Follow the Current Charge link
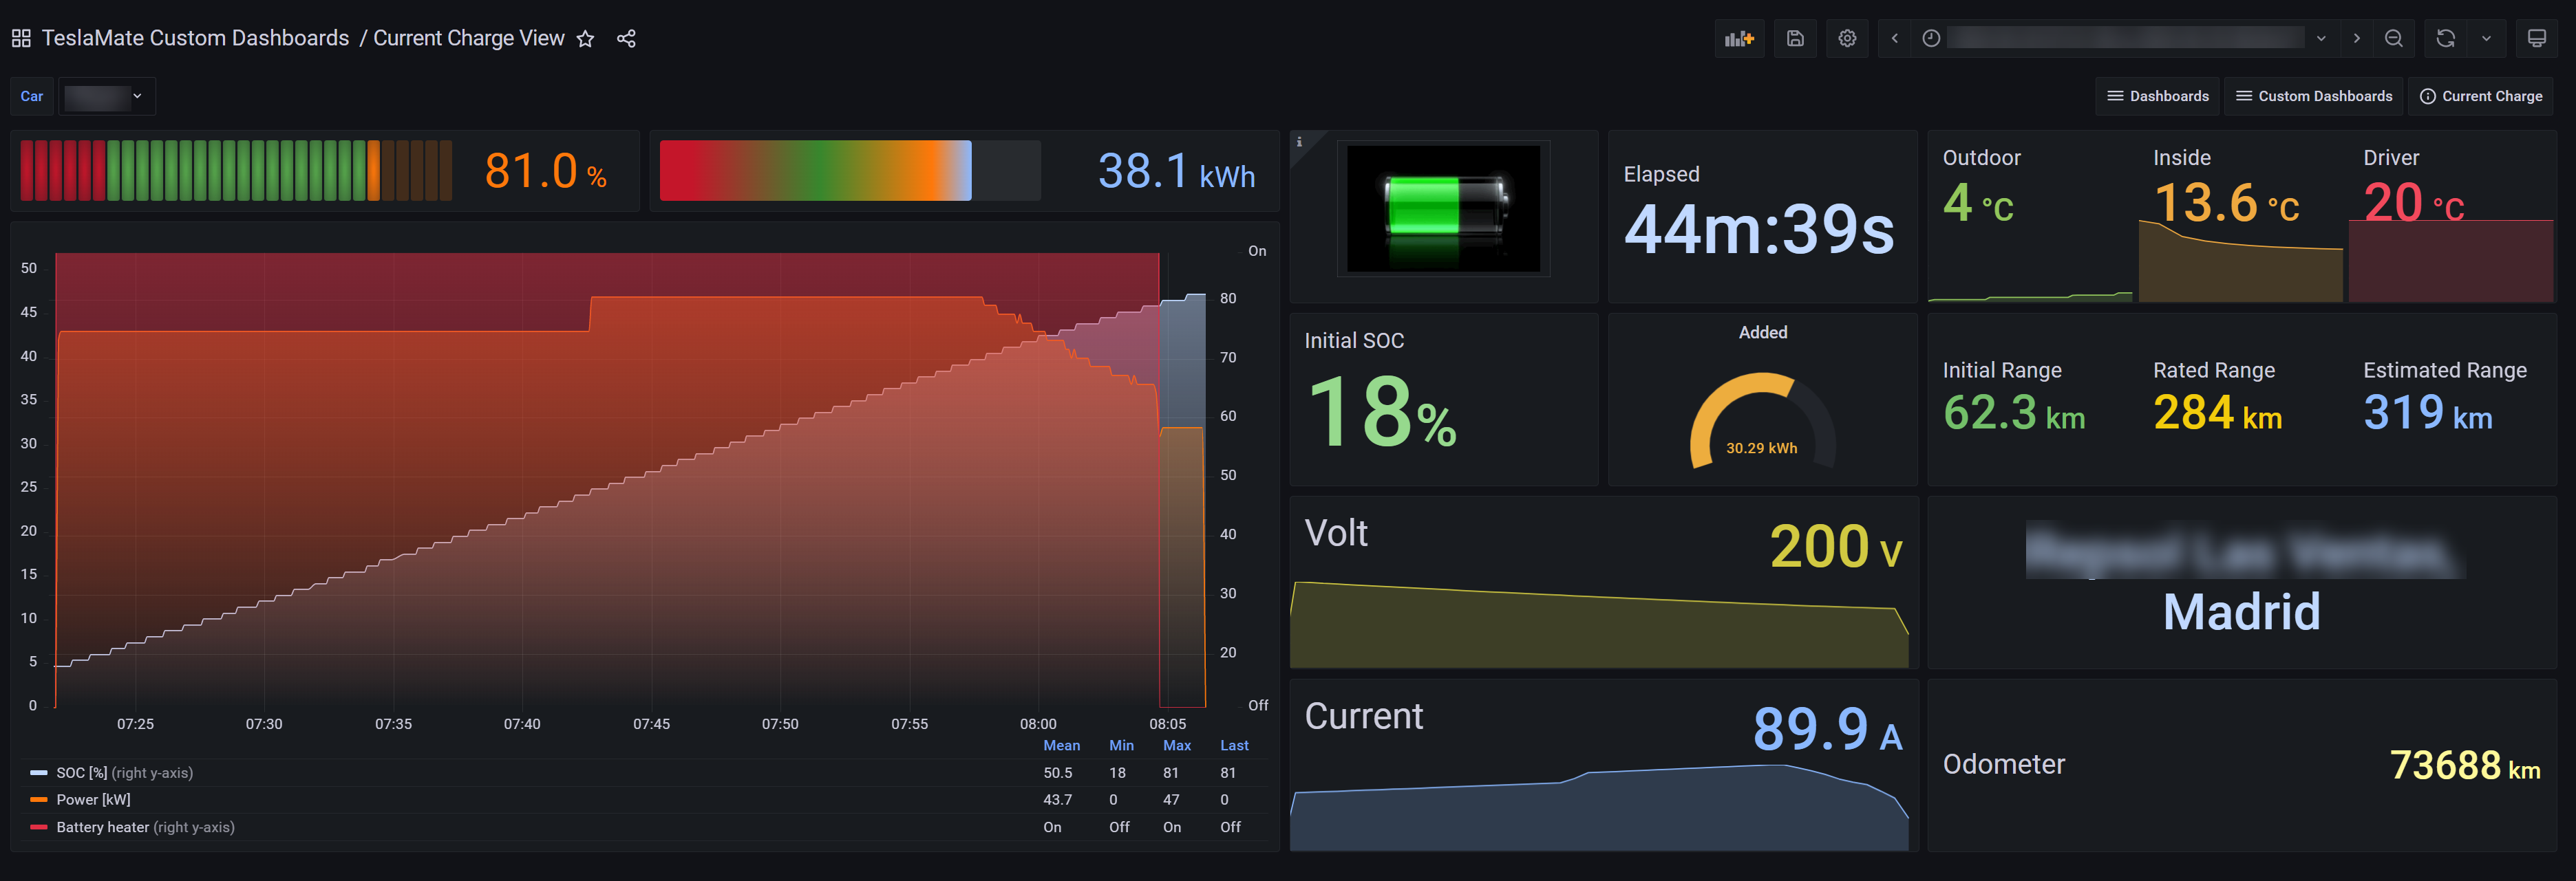 [2480, 96]
